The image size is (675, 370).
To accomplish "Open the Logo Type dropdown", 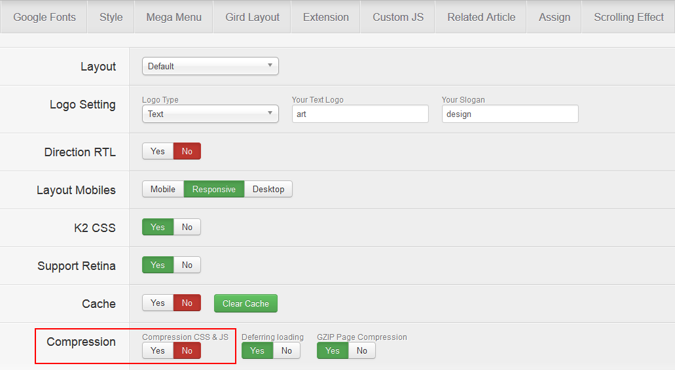I will click(210, 114).
